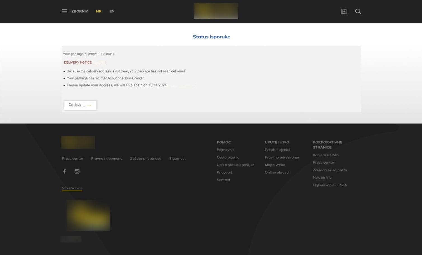Open the Pojmovnik glossary page
The image size is (422, 255).
pyautogui.click(x=225, y=150)
